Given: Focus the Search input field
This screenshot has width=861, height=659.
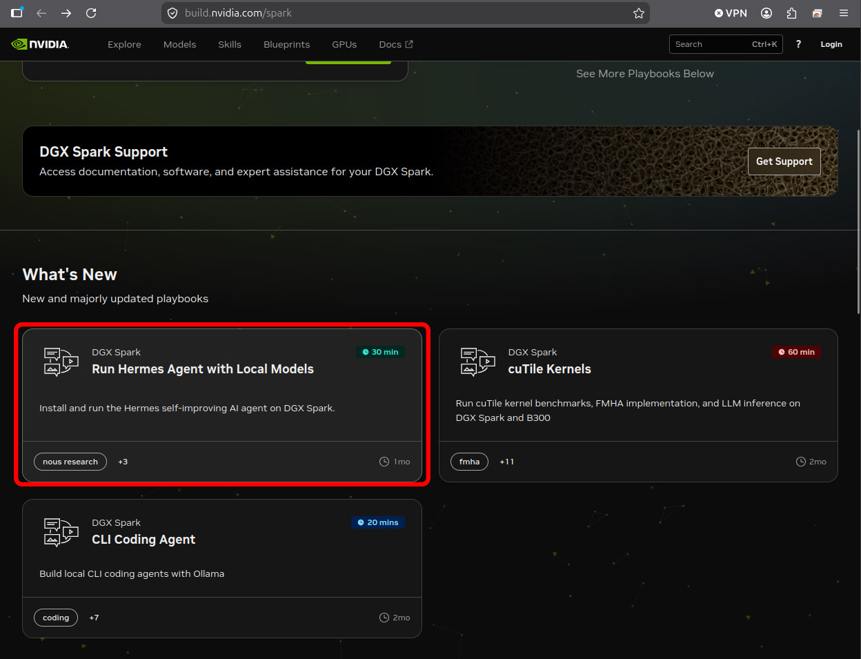Looking at the screenshot, I should coord(726,44).
